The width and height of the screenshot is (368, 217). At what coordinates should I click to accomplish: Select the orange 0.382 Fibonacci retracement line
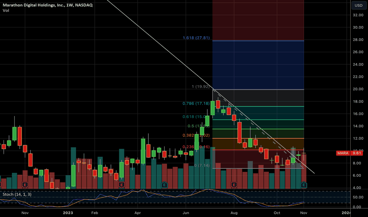coord(258,138)
